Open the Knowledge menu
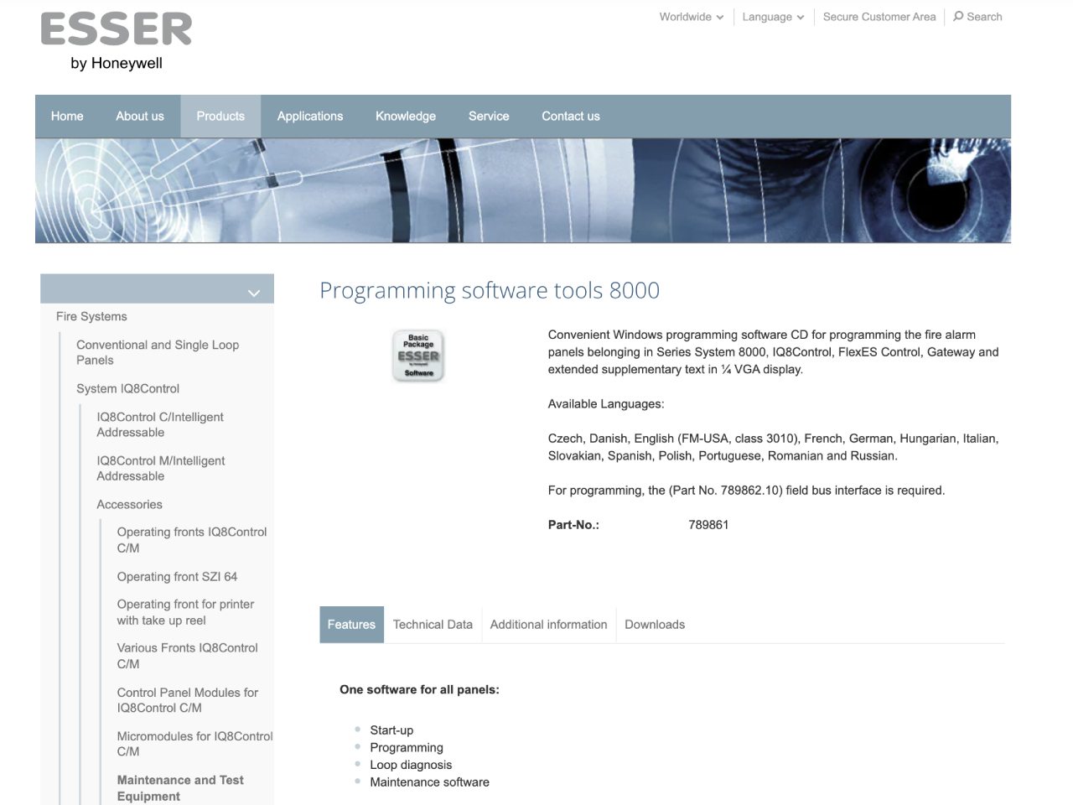The width and height of the screenshot is (1073, 805). (x=406, y=116)
